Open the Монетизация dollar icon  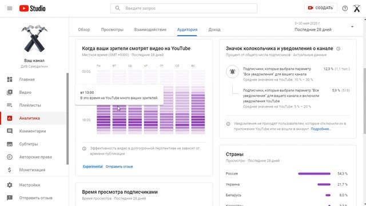tap(10, 170)
